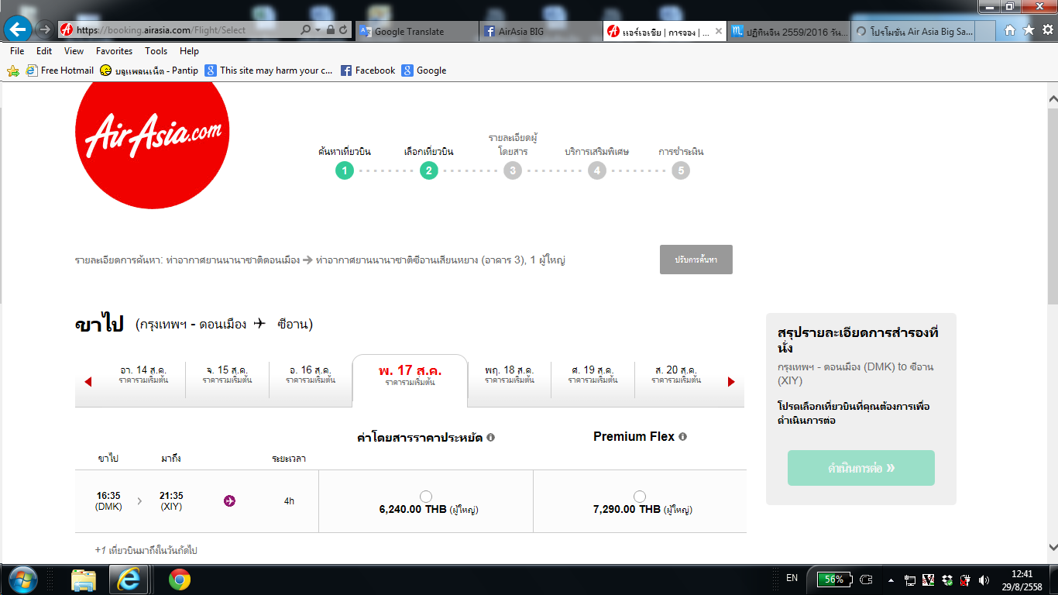Click the purple flight info icon
Viewport: 1058px width, 595px height.
(x=229, y=501)
